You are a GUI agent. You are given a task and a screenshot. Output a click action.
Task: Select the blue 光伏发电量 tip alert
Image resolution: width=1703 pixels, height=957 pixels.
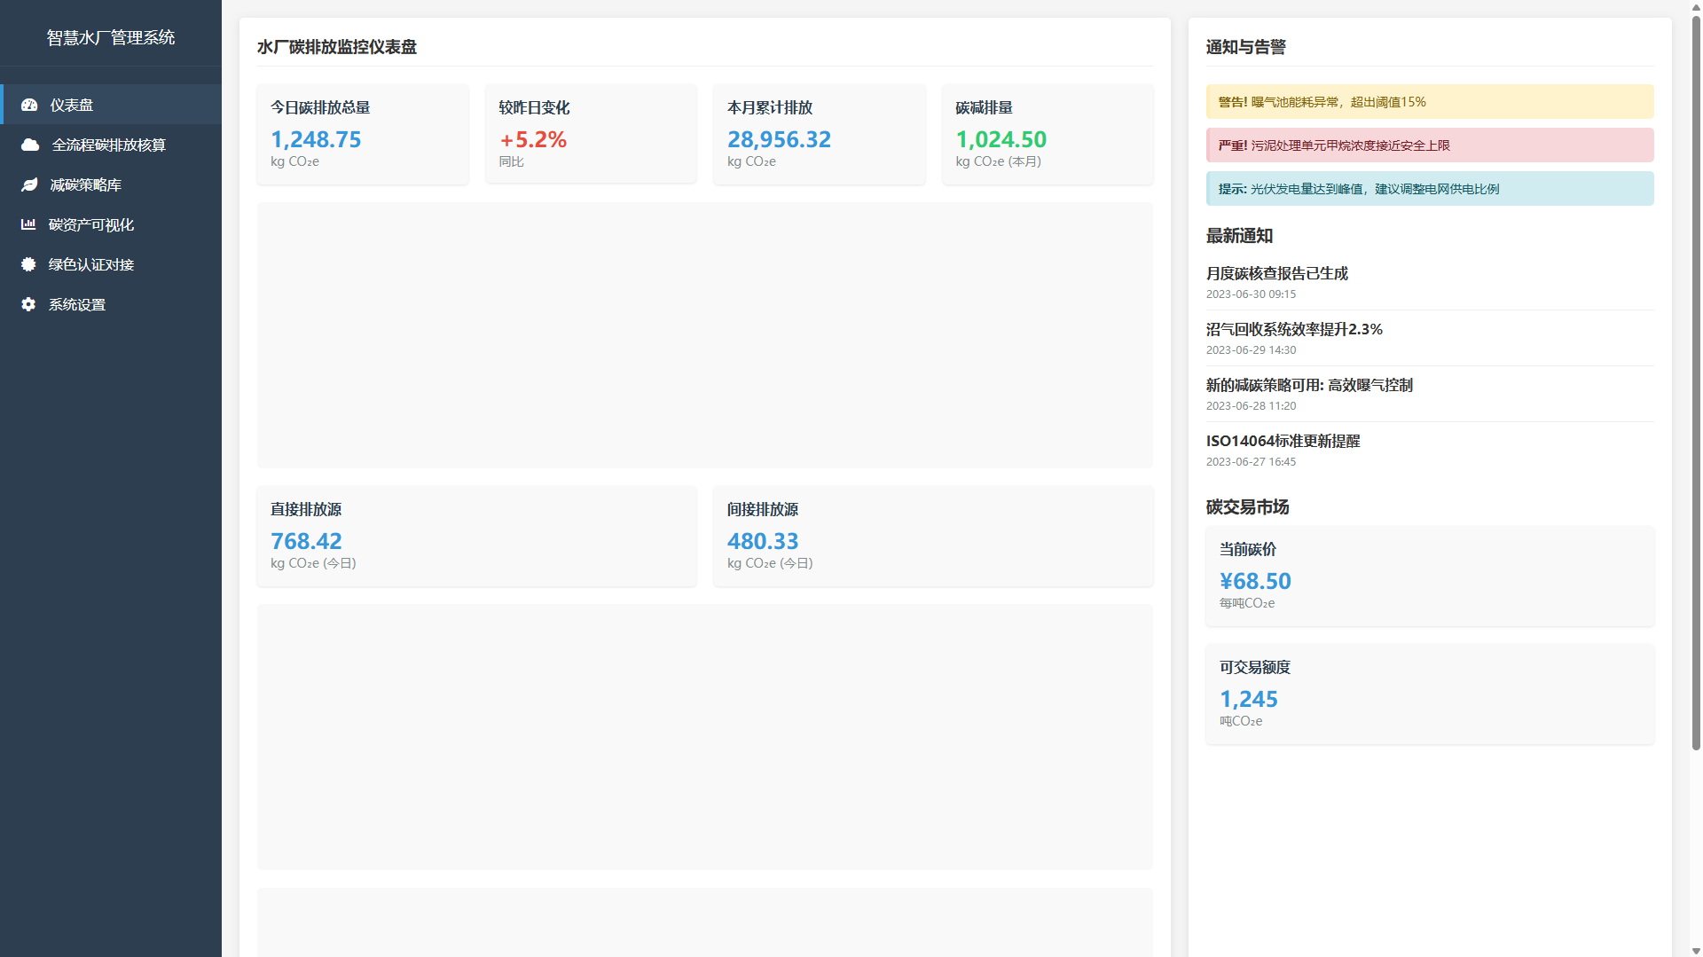1429,189
